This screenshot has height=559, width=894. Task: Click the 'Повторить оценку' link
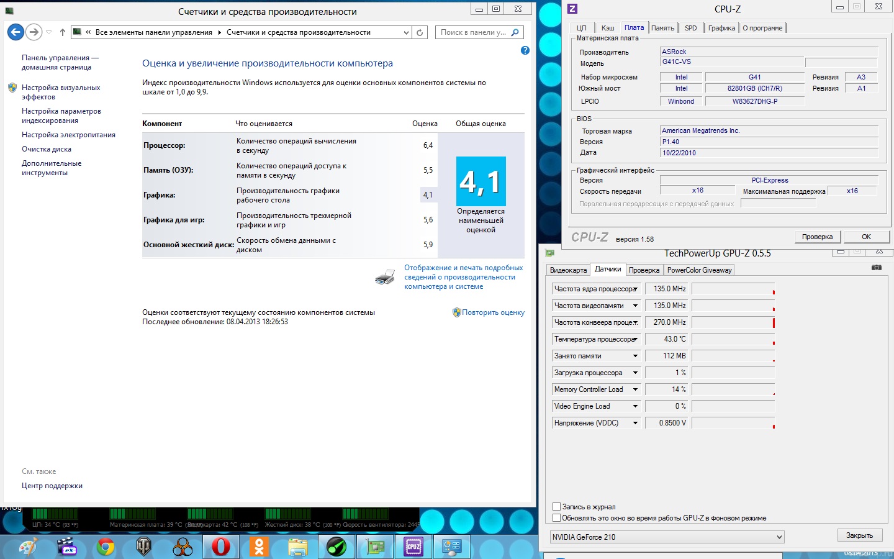(493, 312)
